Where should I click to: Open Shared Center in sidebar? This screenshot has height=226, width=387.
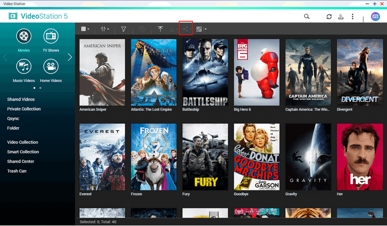20,161
